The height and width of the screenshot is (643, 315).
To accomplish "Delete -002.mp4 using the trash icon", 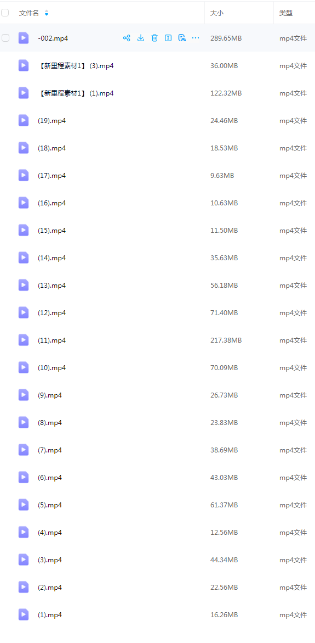I will (154, 38).
